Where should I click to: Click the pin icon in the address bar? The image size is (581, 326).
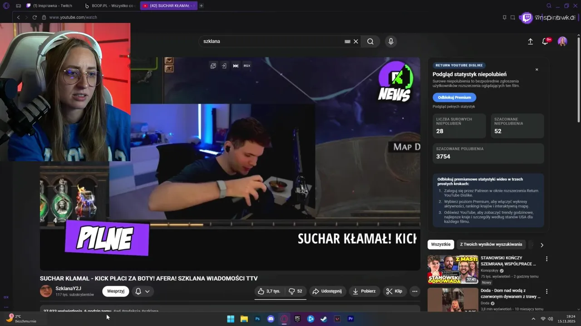point(504,17)
